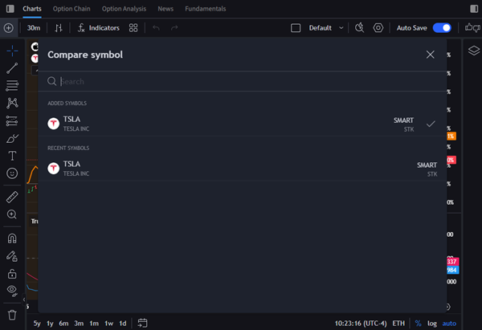Select the crosshair cursor tool
Screen dimensions: 482x330
(x=12, y=51)
